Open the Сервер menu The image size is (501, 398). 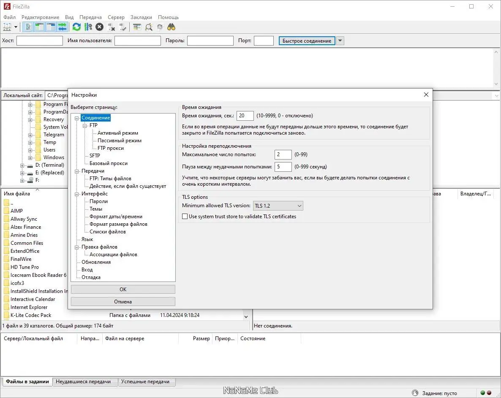click(116, 17)
